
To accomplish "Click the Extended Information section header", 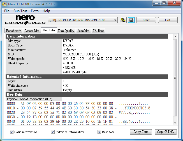I will coord(87,77).
